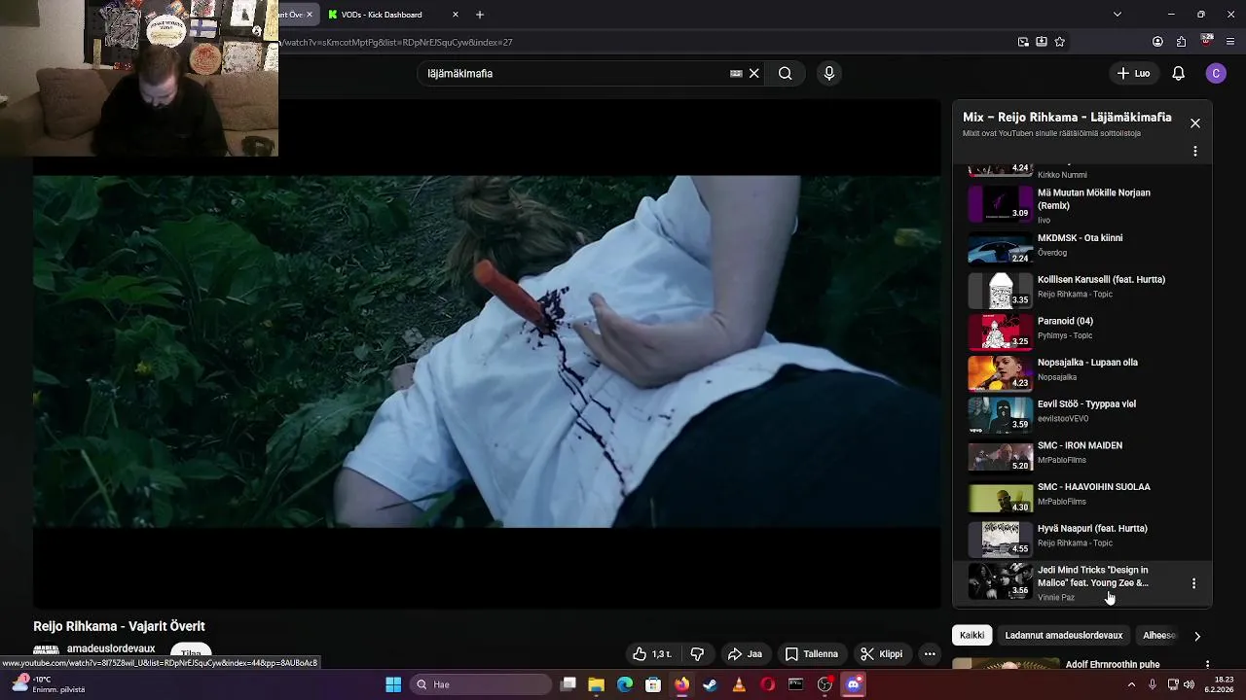Dislike the video with thumbs-down button
Image resolution: width=1246 pixels, height=700 pixels.
pyautogui.click(x=697, y=654)
